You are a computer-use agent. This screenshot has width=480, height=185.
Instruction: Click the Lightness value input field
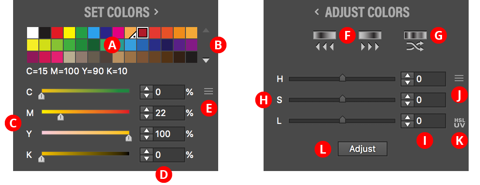pyautogui.click(x=429, y=120)
